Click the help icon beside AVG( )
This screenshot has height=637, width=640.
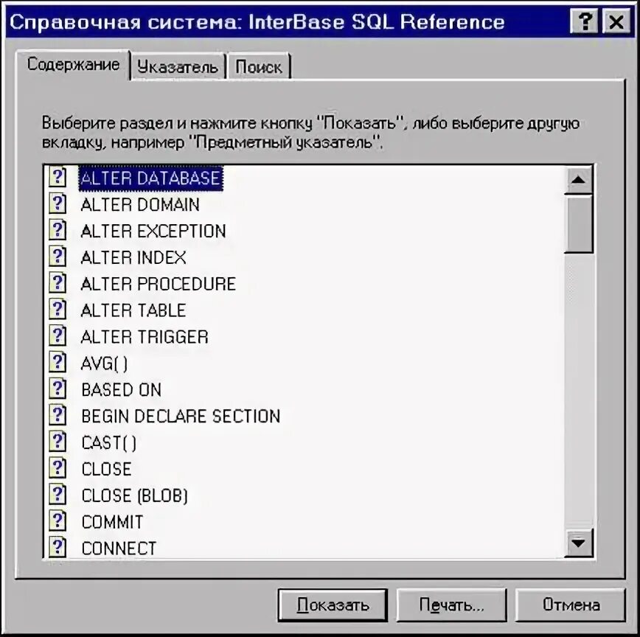point(58,363)
